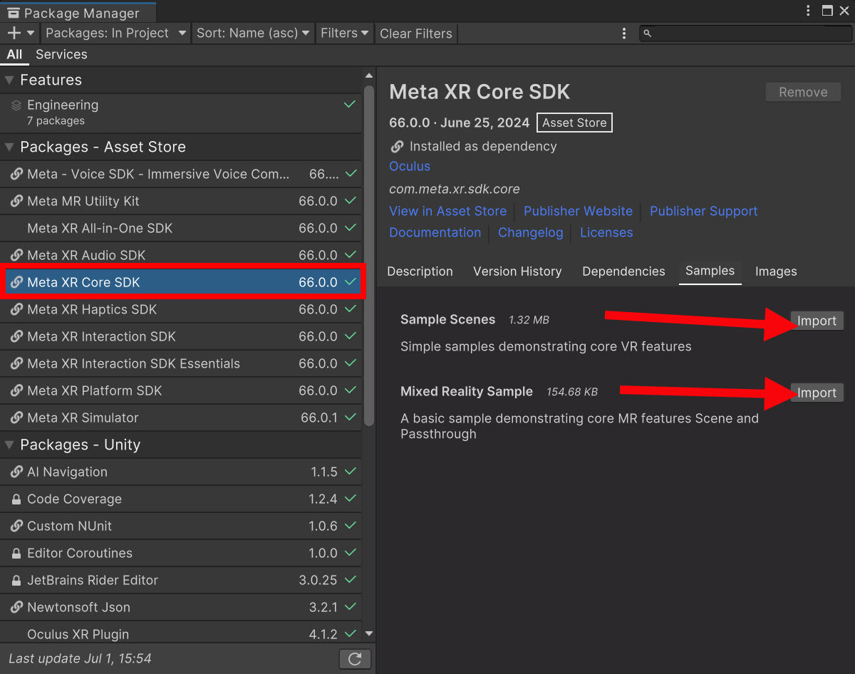Click link icon beside Interaction SDK Essentials
The image size is (855, 674).
click(16, 363)
